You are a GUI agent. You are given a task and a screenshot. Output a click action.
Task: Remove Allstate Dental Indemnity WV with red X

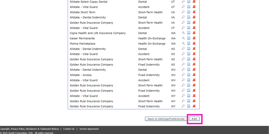coord(194,69)
